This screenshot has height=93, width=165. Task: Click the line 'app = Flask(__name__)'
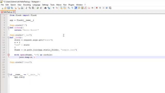(22, 20)
